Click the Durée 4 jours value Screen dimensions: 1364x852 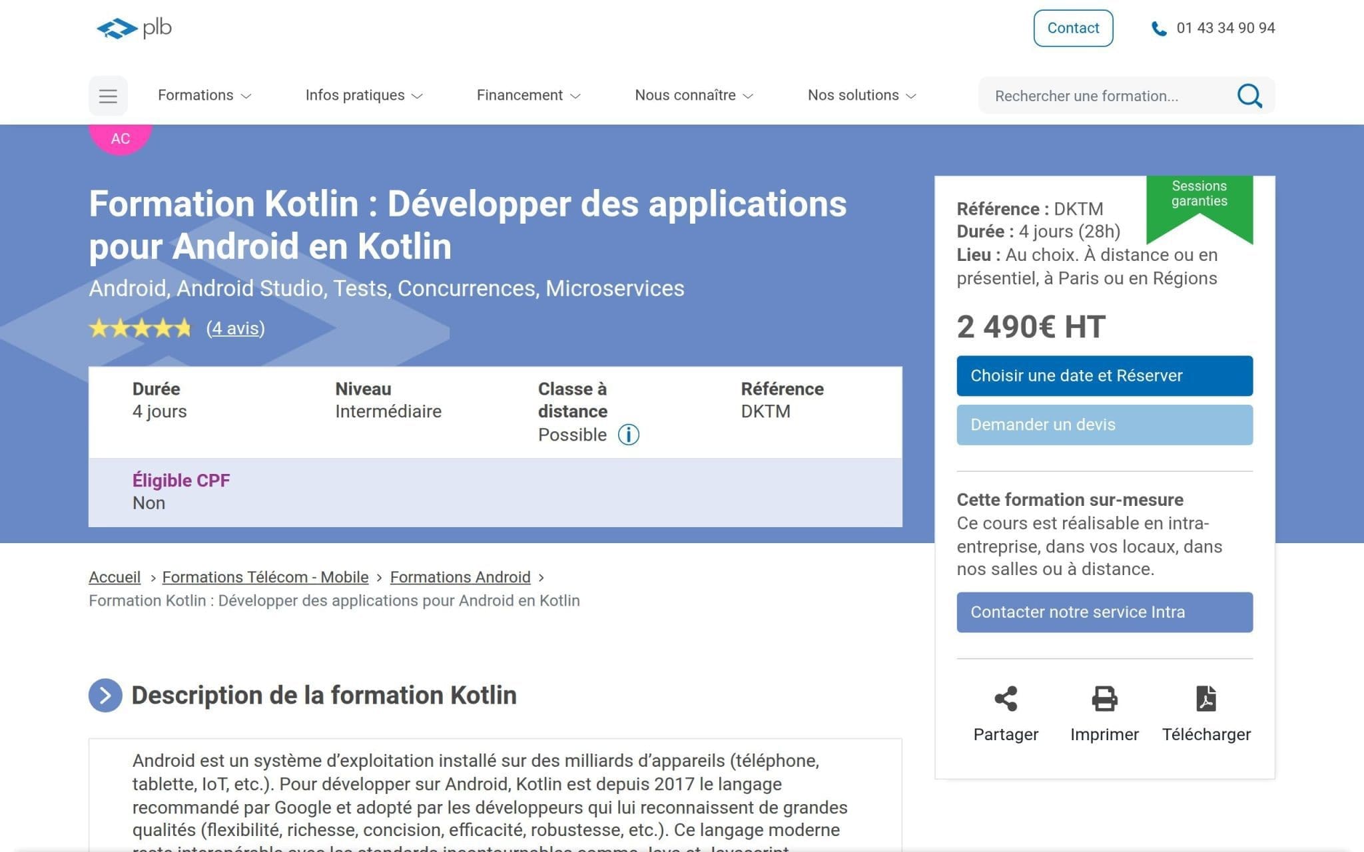click(159, 411)
